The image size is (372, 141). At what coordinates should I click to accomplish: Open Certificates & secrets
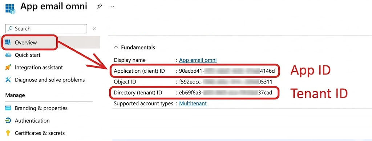coord(40,133)
